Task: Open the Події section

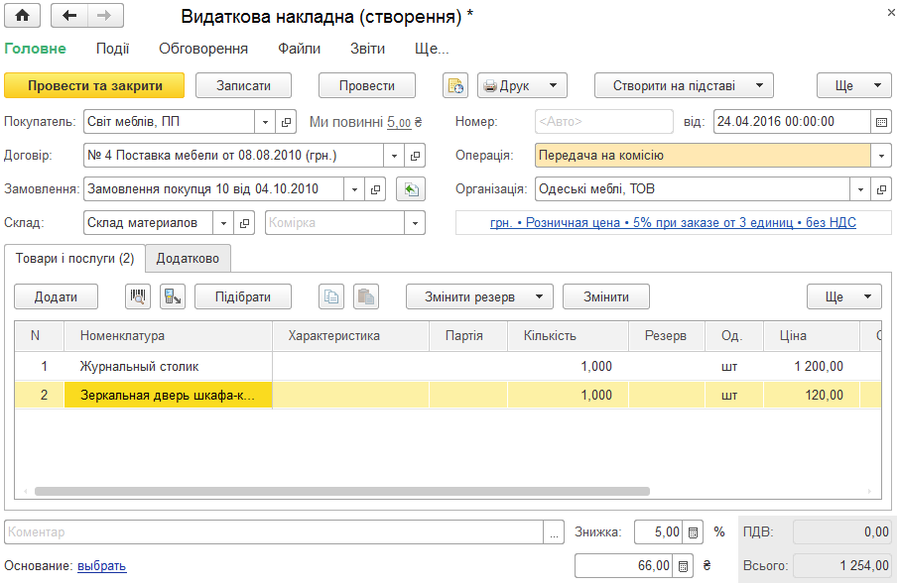Action: 112,49
